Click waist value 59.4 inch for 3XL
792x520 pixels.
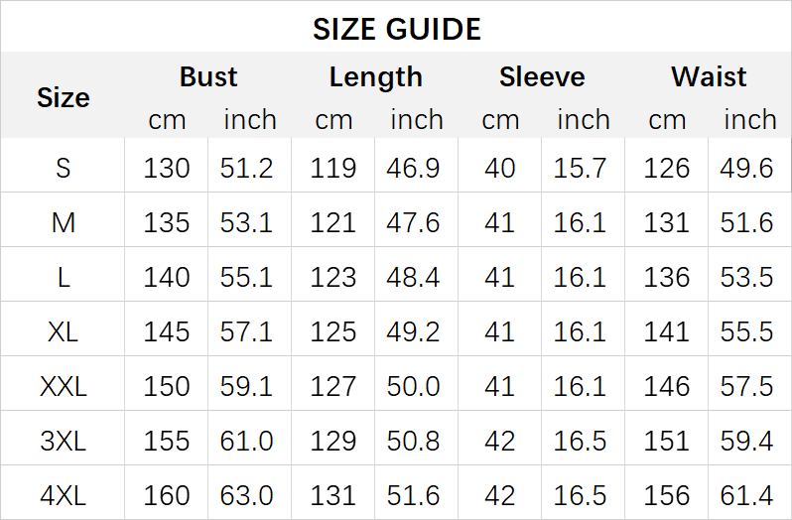pos(749,440)
